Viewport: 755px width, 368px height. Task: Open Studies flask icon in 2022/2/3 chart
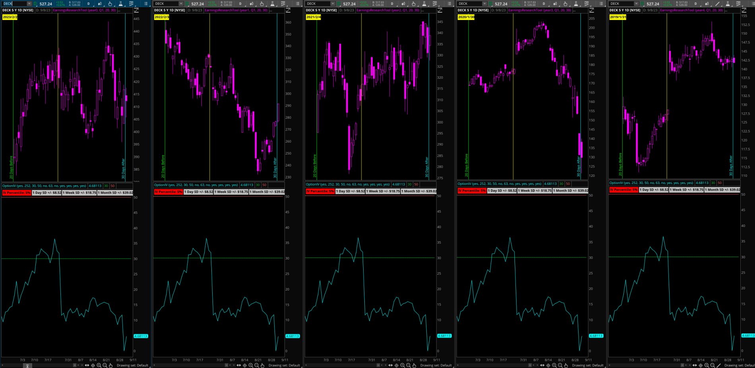point(273,4)
